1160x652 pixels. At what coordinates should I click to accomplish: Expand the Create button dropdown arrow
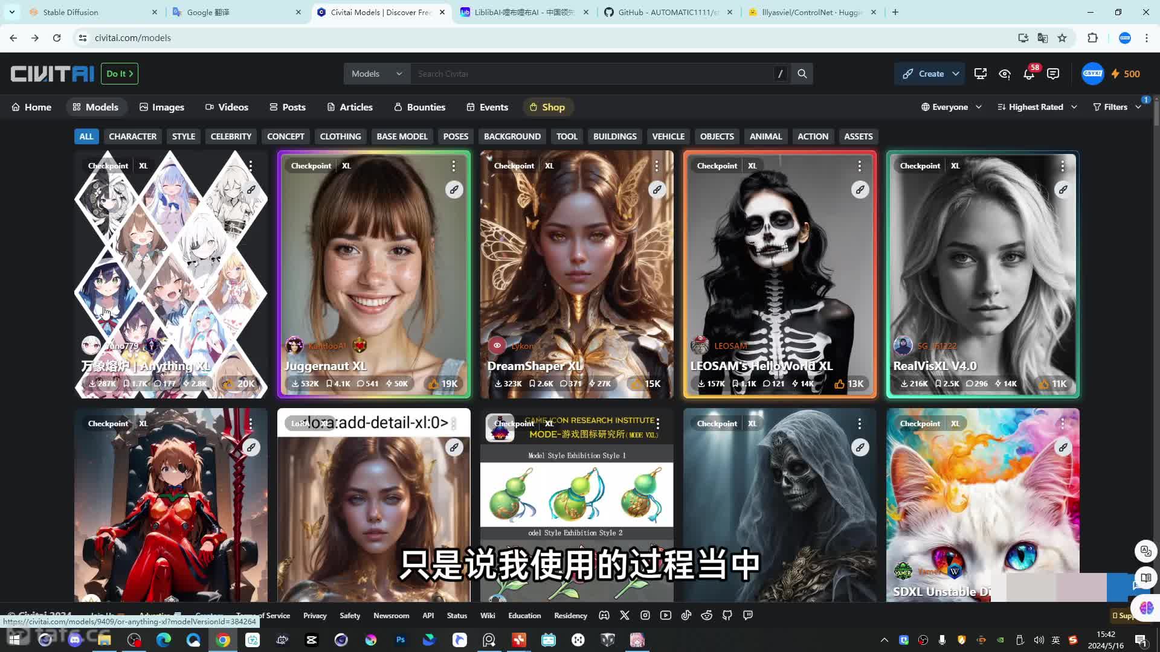pos(955,74)
